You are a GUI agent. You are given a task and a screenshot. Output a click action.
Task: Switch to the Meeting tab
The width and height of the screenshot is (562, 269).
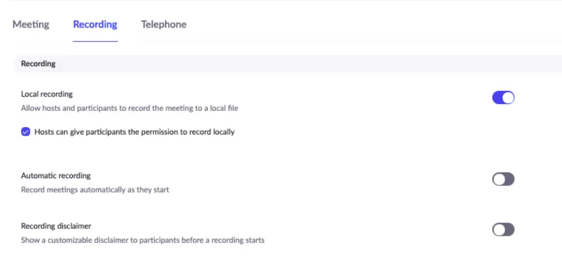pos(31,25)
